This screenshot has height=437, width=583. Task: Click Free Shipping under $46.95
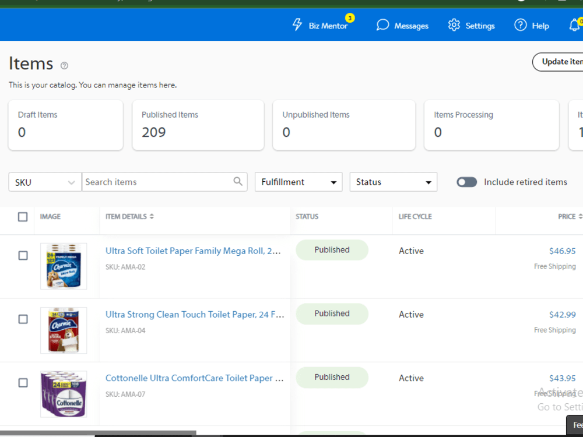click(555, 266)
